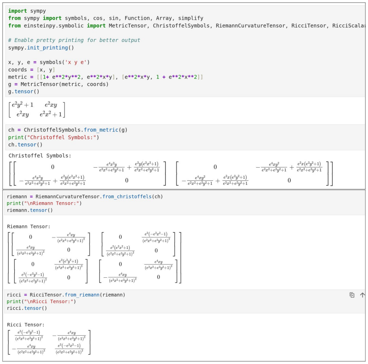Image resolution: width=368 pixels, height=364 pixels.
Task: Click the riemann.tensor() code line
Action: pyautogui.click(x=30, y=210)
